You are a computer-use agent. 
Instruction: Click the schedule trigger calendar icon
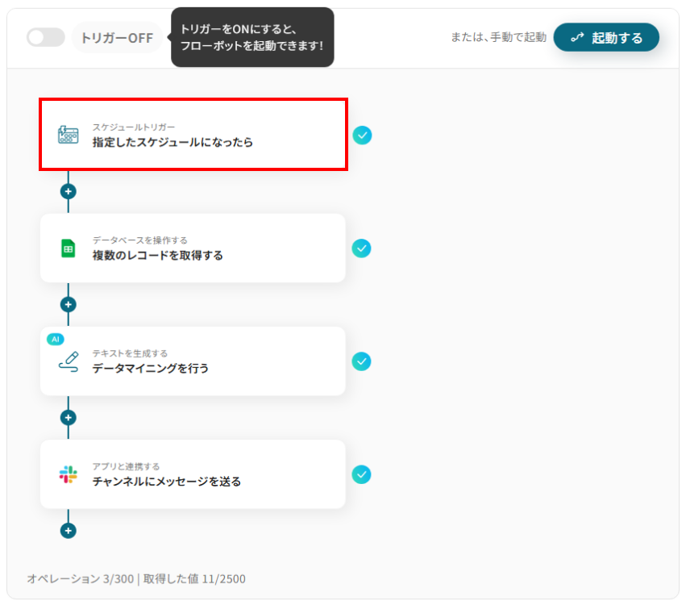tap(69, 135)
